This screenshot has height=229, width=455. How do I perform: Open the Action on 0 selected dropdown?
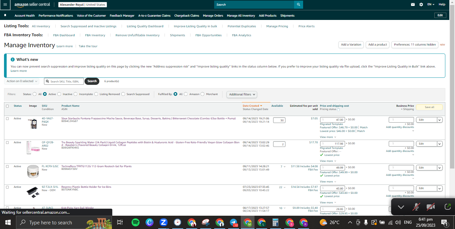[22, 81]
